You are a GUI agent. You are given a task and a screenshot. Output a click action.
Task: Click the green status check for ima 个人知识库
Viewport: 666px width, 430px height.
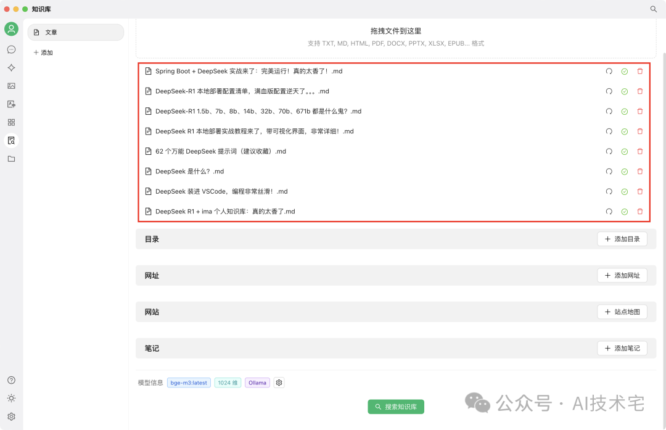(x=624, y=212)
